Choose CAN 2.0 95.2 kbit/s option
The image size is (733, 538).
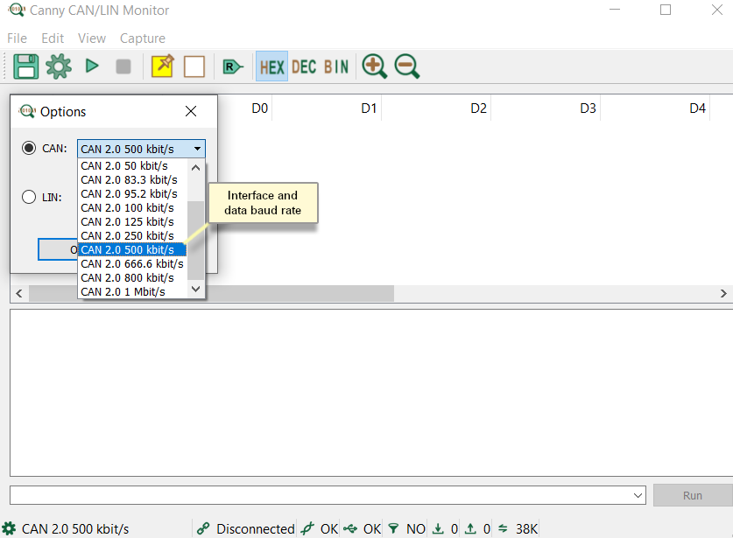pyautogui.click(x=133, y=194)
